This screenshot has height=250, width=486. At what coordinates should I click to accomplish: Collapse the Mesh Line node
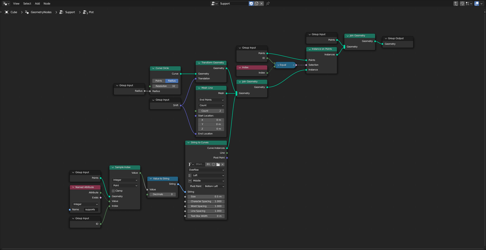point(199,88)
